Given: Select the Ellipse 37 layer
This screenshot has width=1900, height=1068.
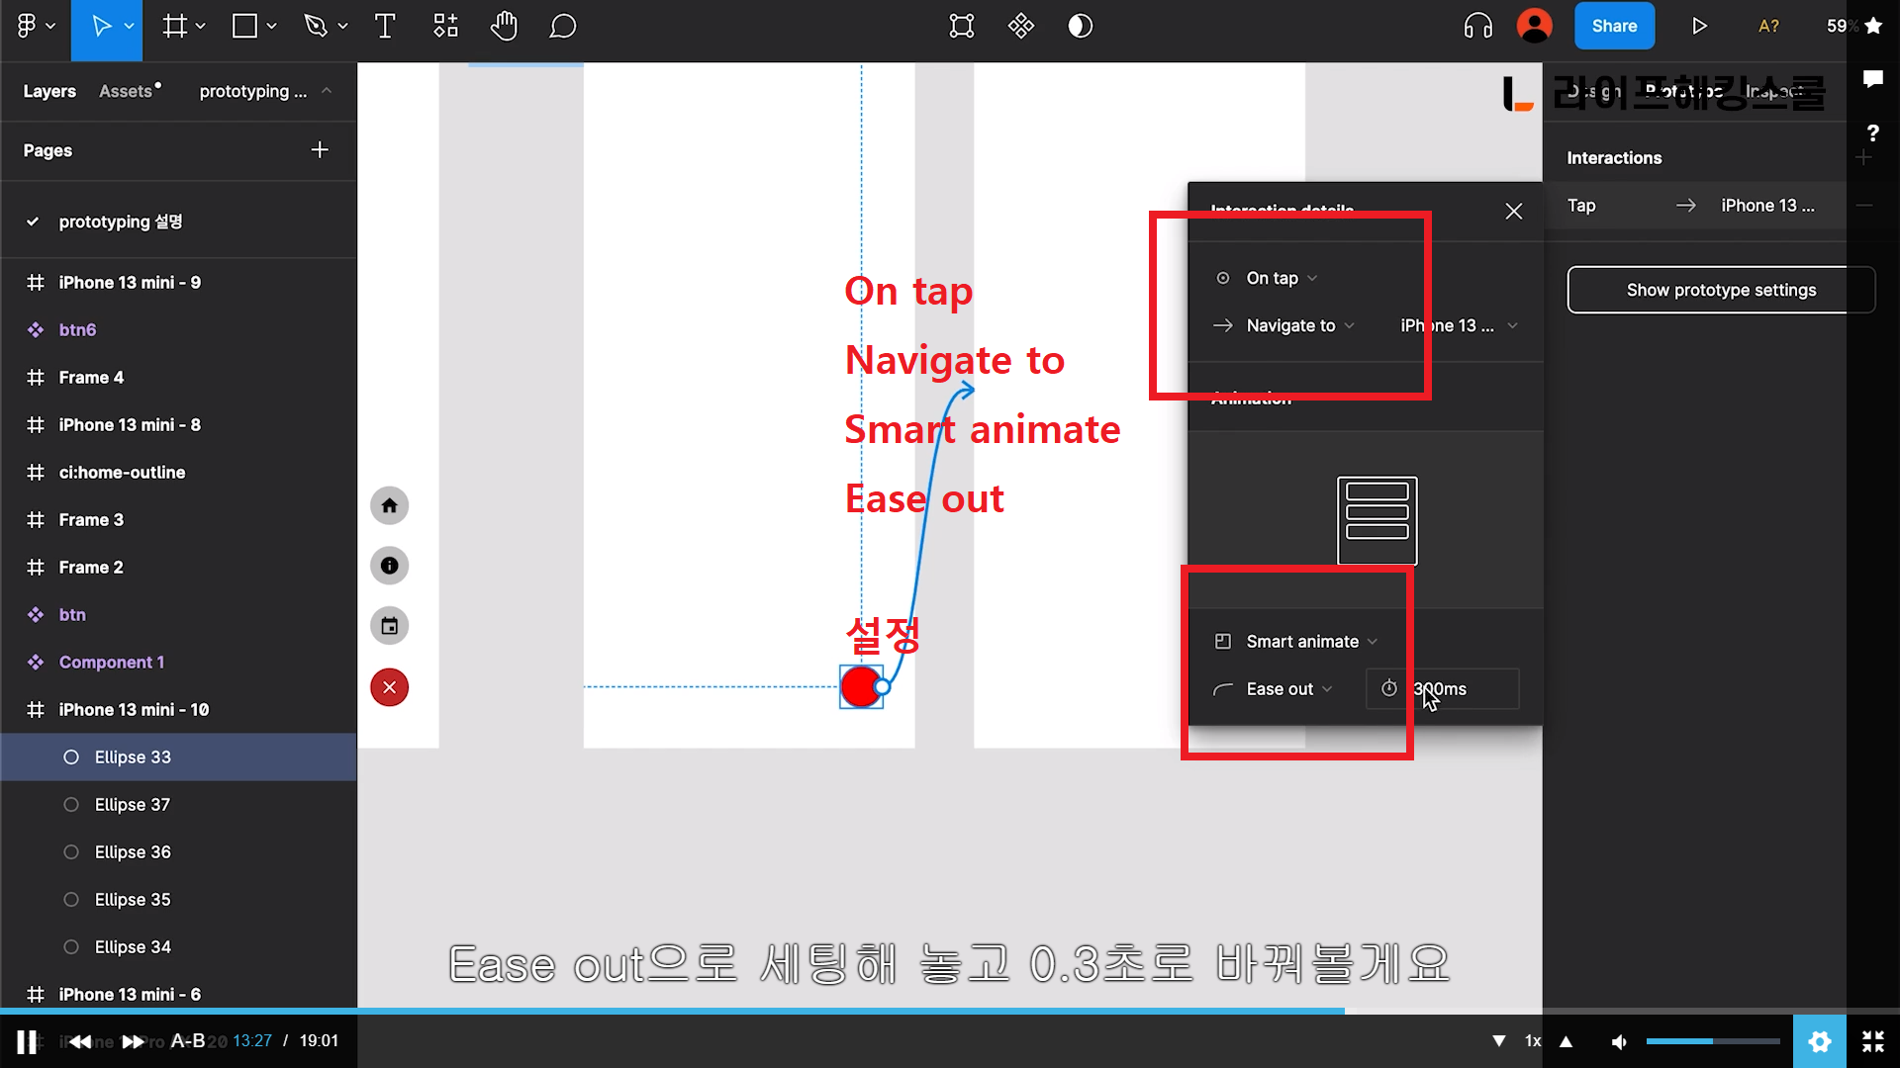Looking at the screenshot, I should click(133, 805).
